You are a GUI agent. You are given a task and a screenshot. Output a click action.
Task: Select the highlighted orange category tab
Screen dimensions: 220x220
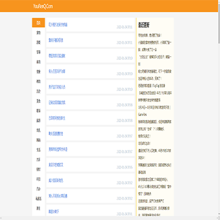coord(38,23)
